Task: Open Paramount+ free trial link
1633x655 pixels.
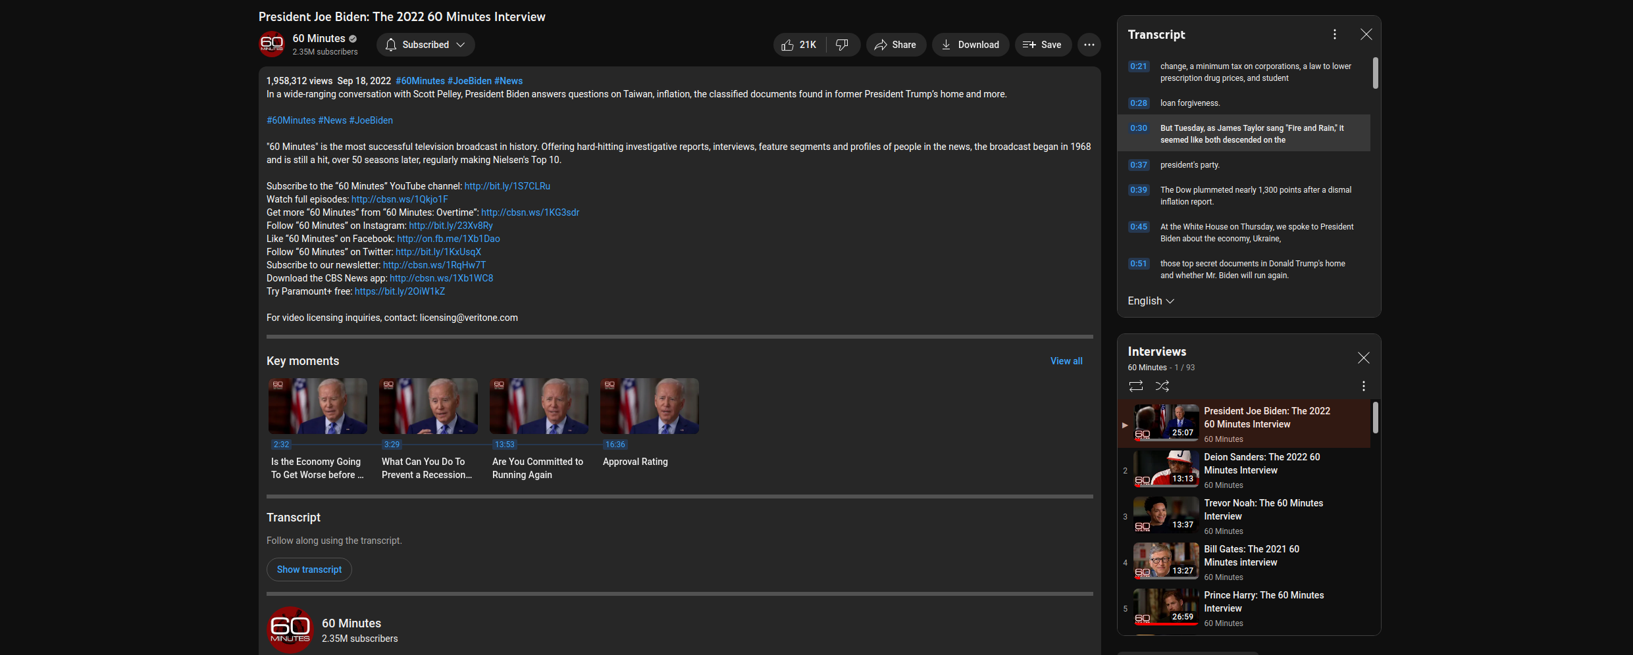Action: click(400, 291)
